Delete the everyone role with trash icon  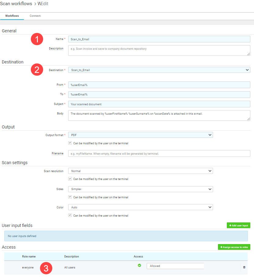tap(244, 267)
